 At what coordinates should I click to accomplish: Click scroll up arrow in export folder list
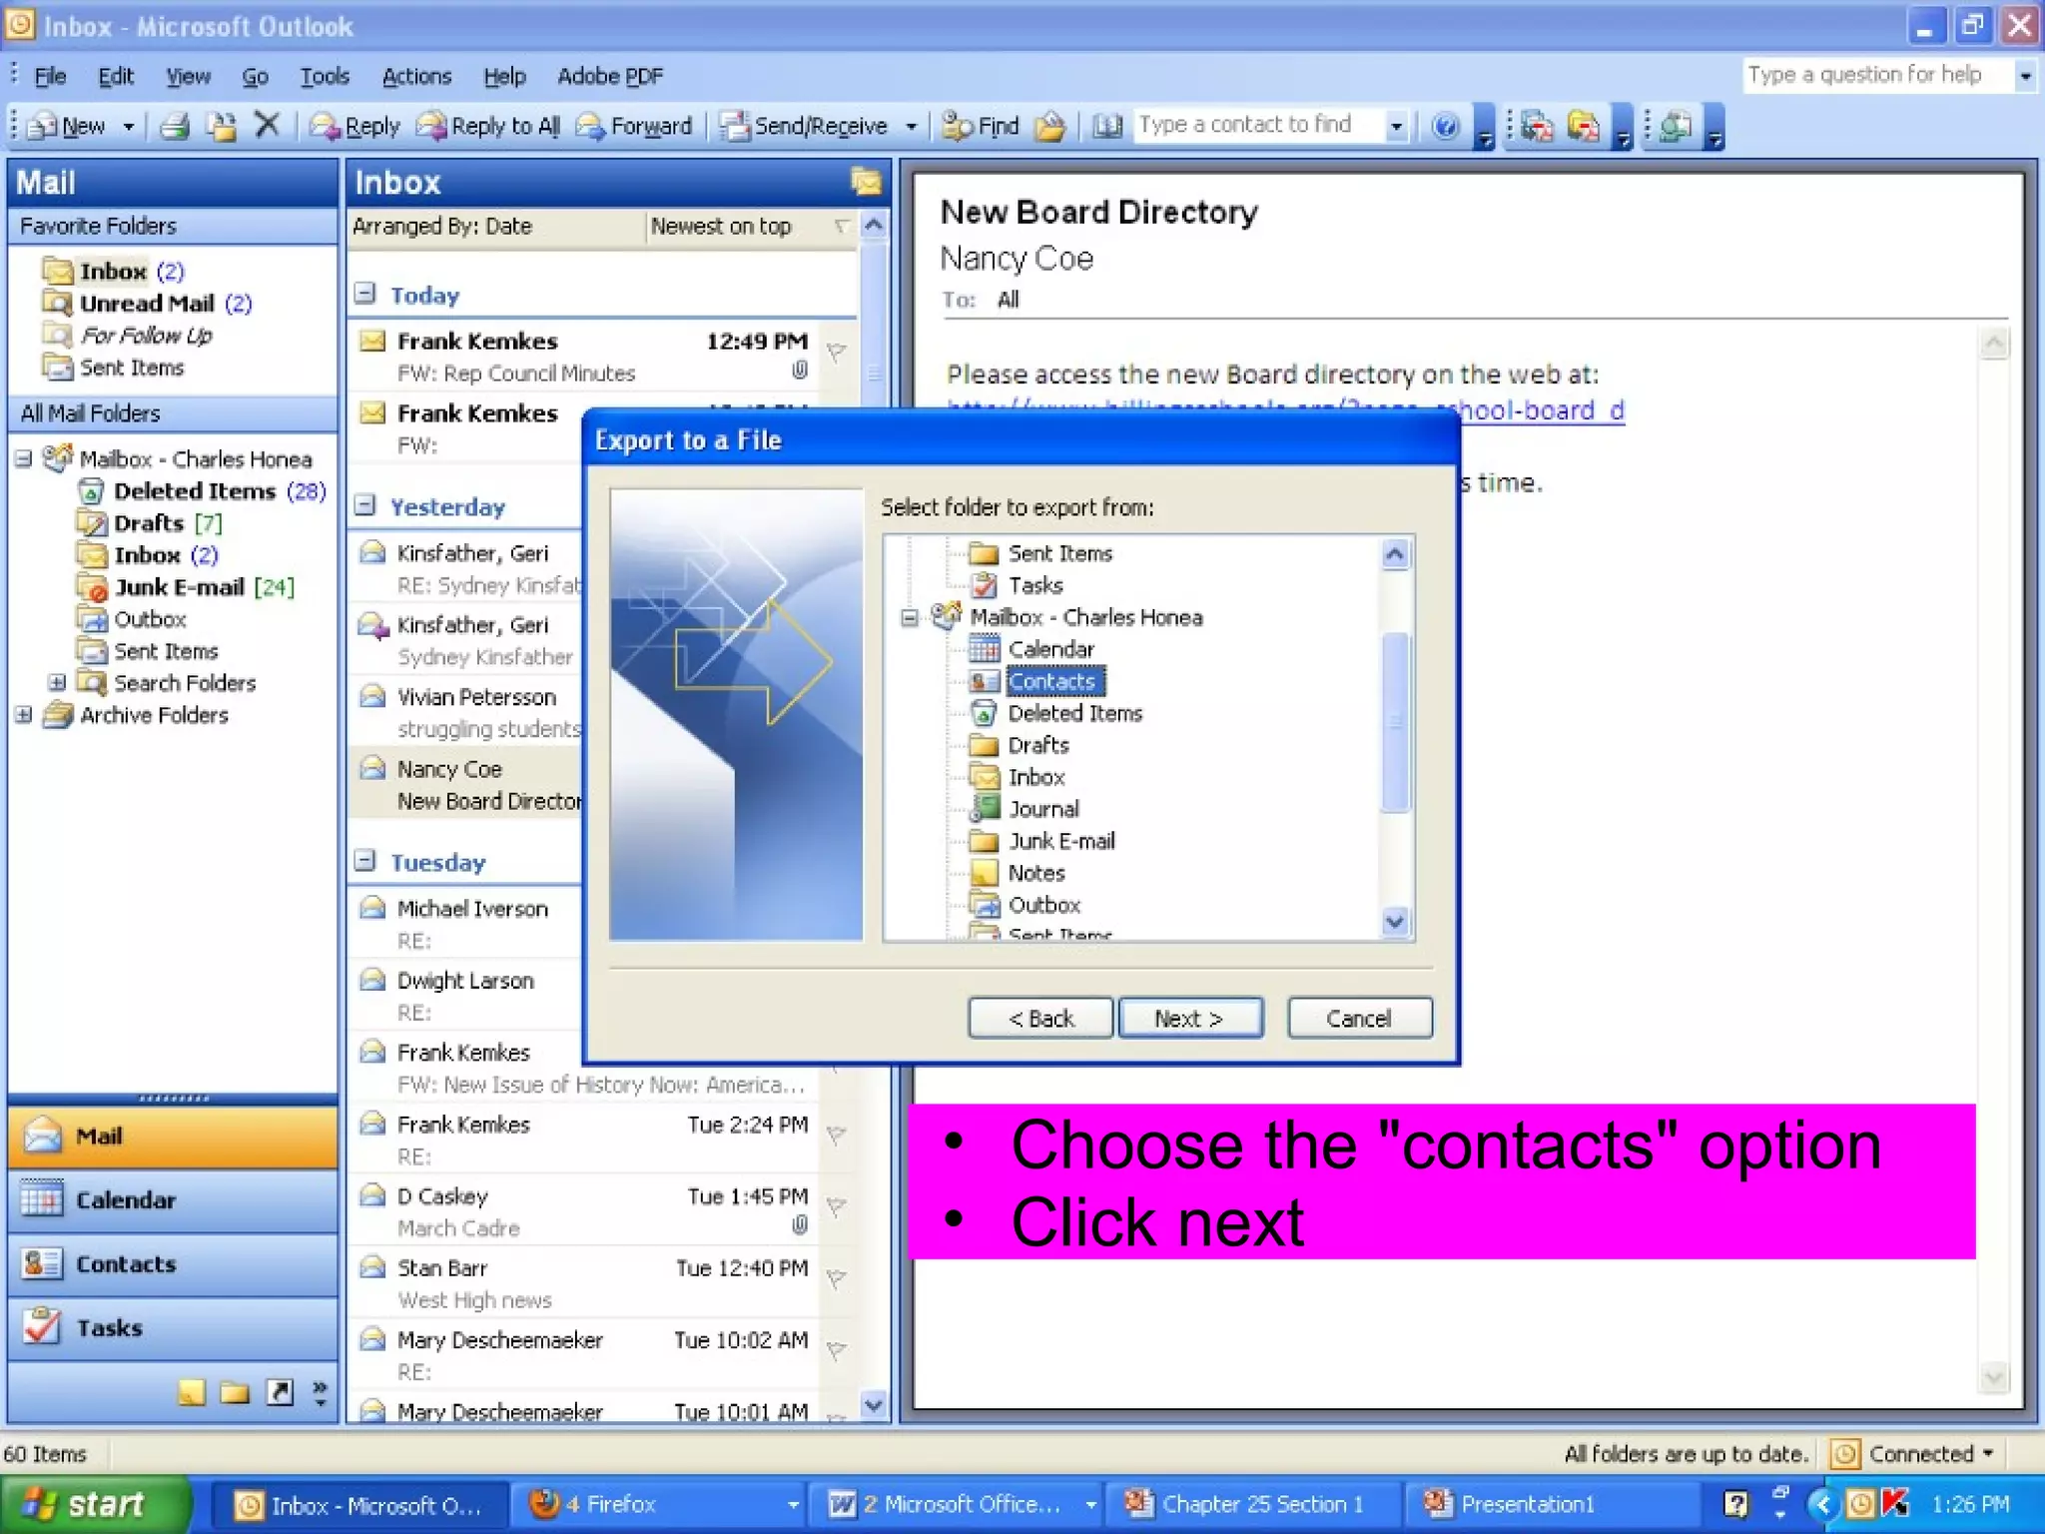[1395, 555]
